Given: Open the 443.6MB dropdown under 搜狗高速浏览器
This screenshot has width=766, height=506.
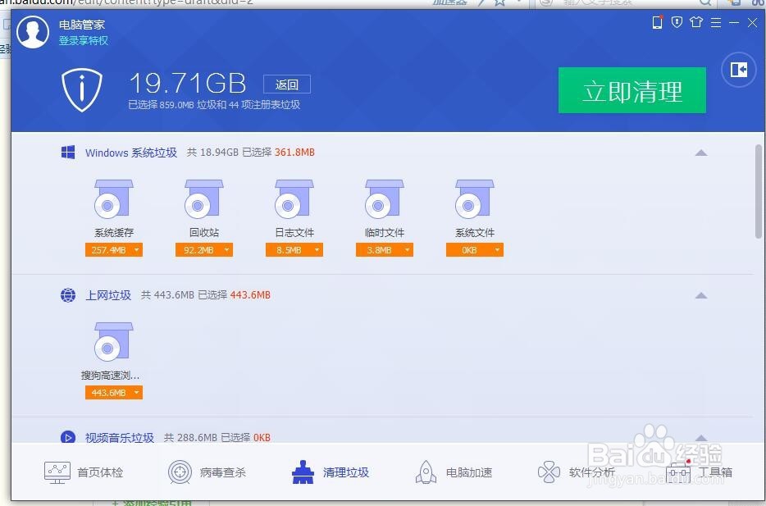Looking at the screenshot, I should tap(114, 393).
